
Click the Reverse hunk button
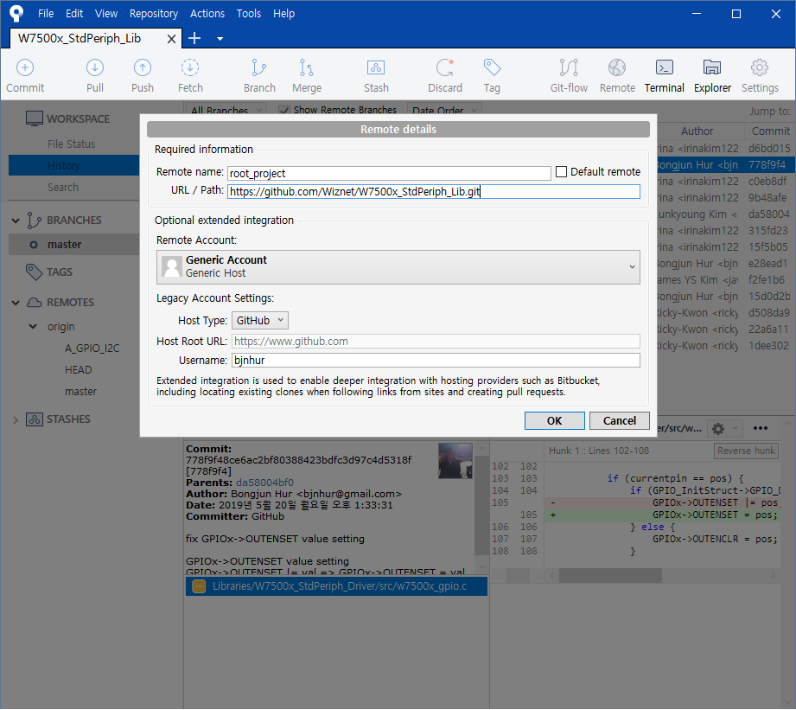[746, 451]
